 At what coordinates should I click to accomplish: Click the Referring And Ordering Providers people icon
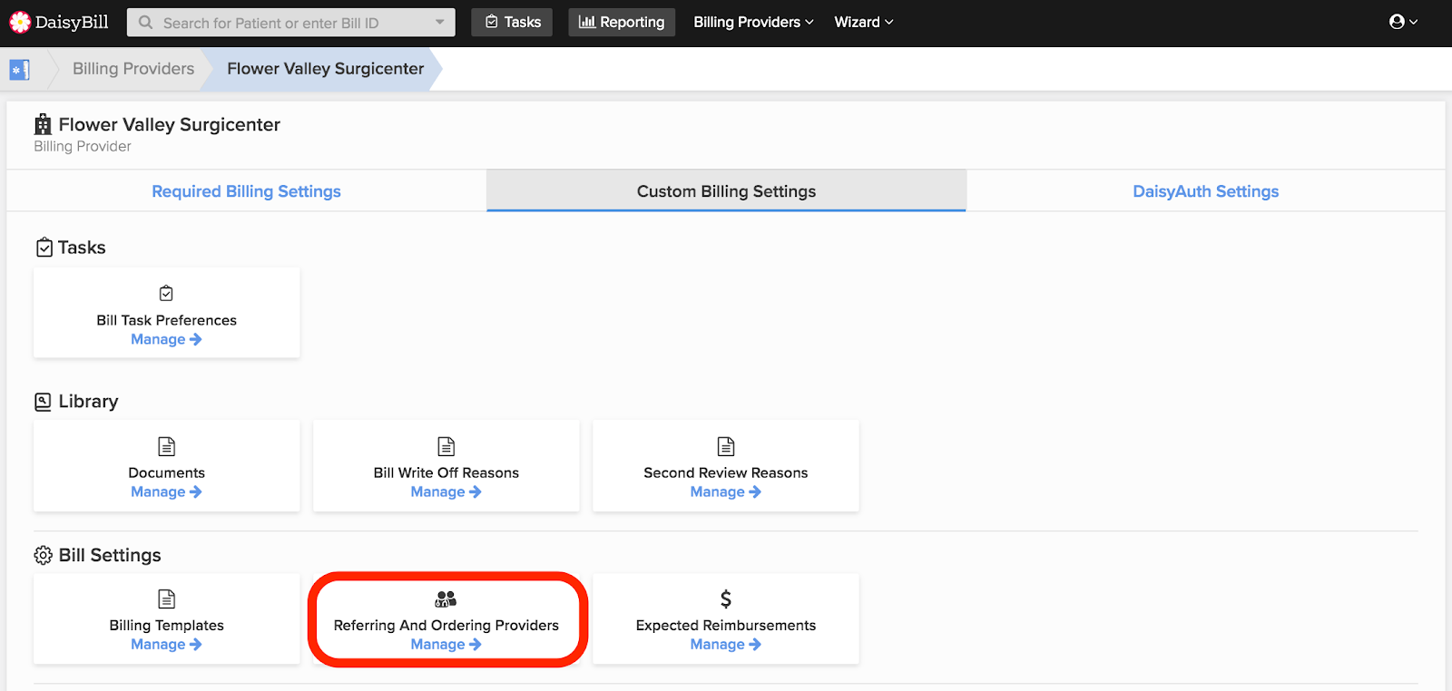click(446, 599)
